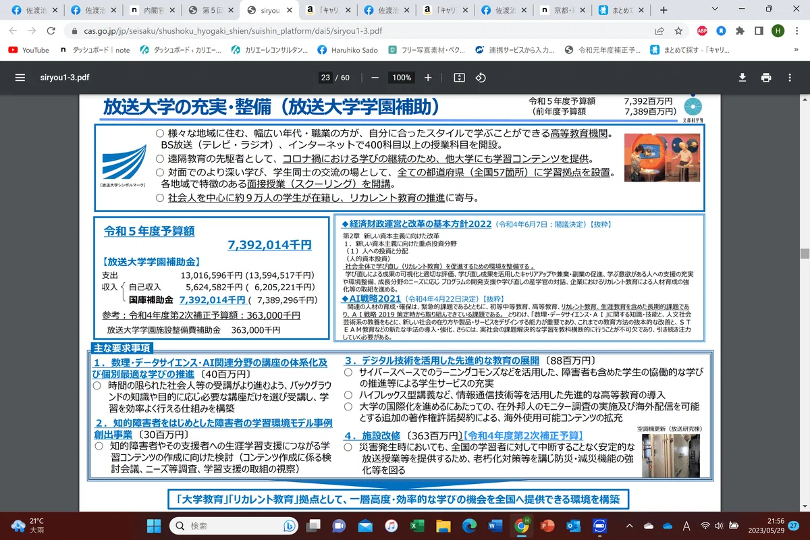Click the PDF vertical scrollbar thumb
The width and height of the screenshot is (810, 540).
(x=804, y=254)
